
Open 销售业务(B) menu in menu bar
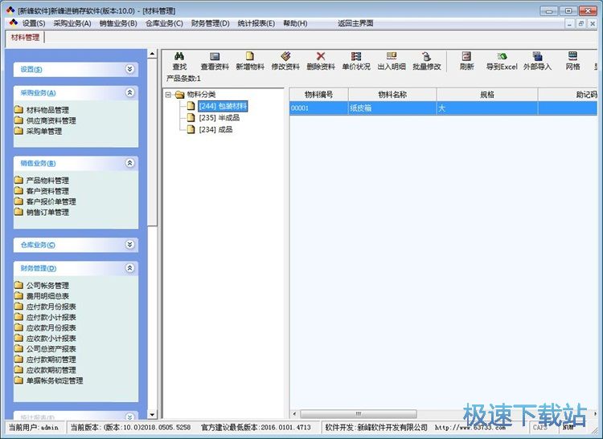pyautogui.click(x=118, y=23)
